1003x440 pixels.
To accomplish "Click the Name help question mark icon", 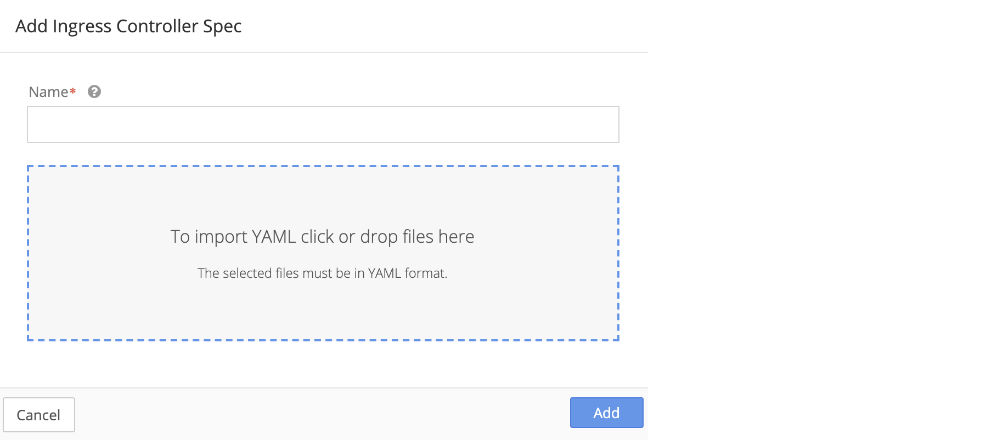I will (94, 92).
